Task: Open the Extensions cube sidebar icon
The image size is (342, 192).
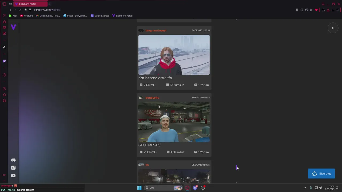Action: 4,95
